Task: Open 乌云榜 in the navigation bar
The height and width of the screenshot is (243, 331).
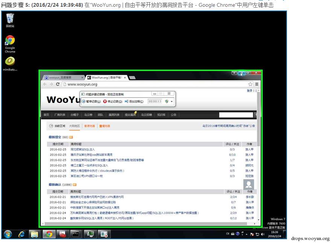Action: click(88, 115)
